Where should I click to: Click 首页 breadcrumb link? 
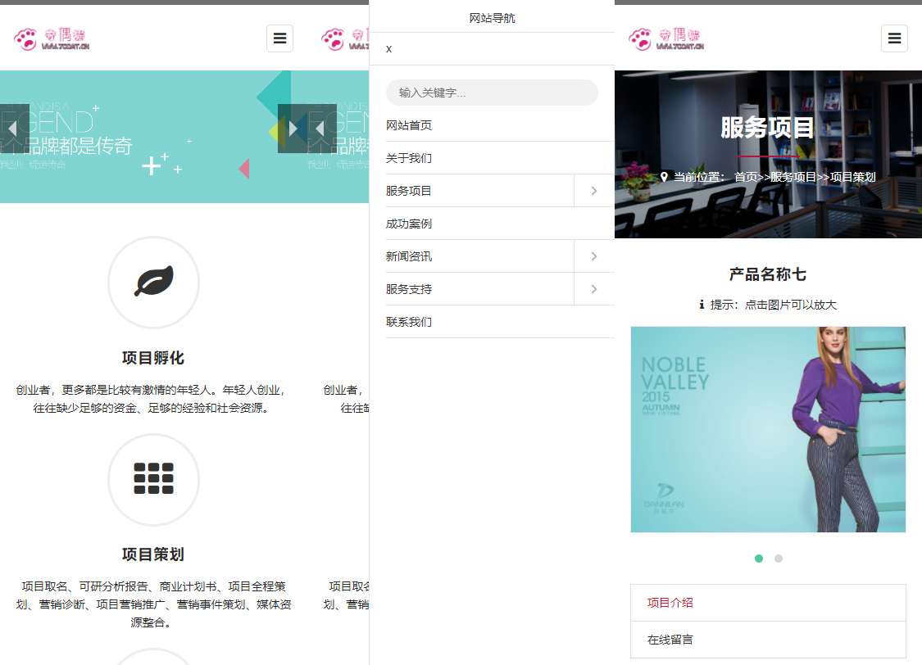[746, 177]
